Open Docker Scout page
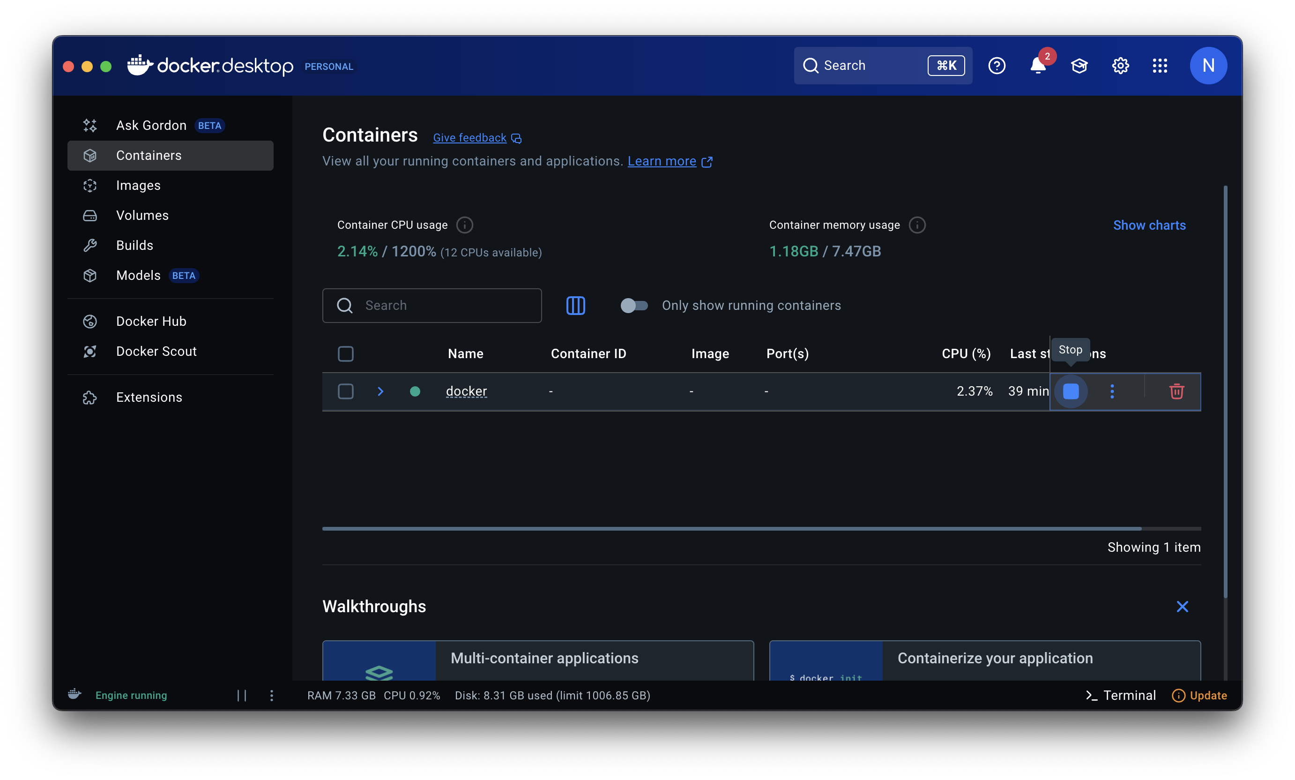The height and width of the screenshot is (780, 1295). [170, 351]
